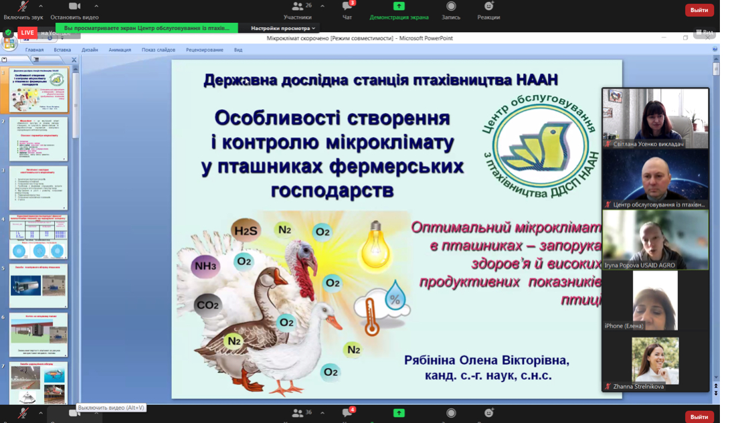The image size is (742, 423).
Task: Stop camera with the Остановить видео icon
Action: tap(74, 6)
